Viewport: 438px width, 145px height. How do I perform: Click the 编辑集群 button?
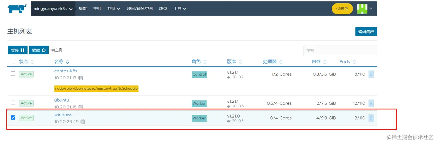point(366,32)
